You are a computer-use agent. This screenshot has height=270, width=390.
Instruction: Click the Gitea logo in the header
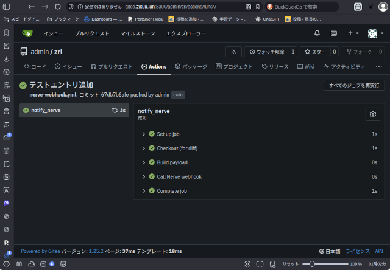click(28, 33)
